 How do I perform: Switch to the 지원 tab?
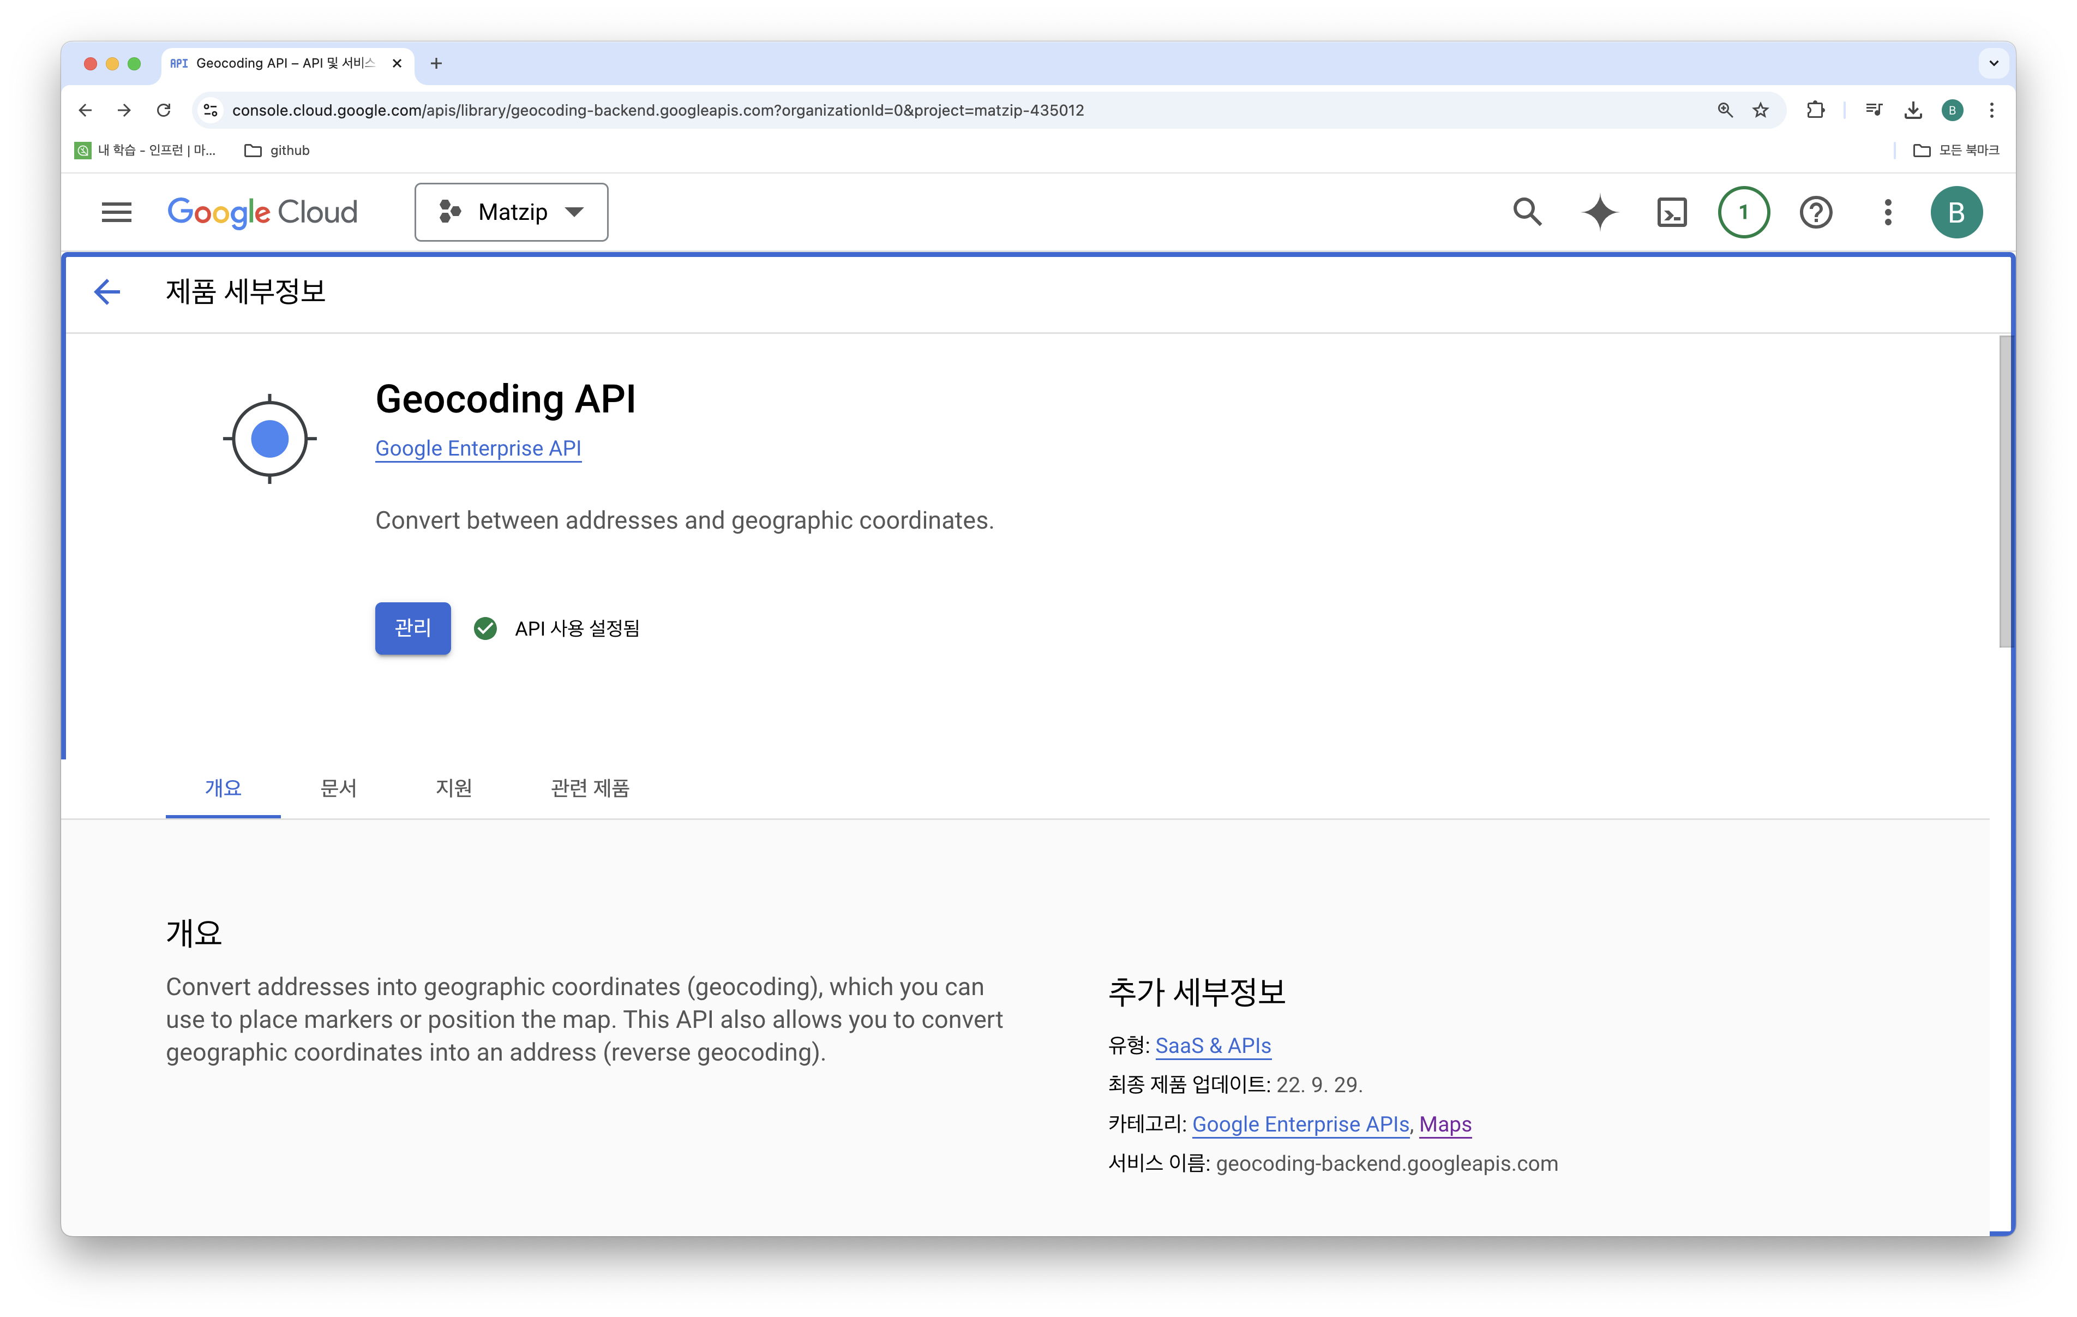pos(454,788)
